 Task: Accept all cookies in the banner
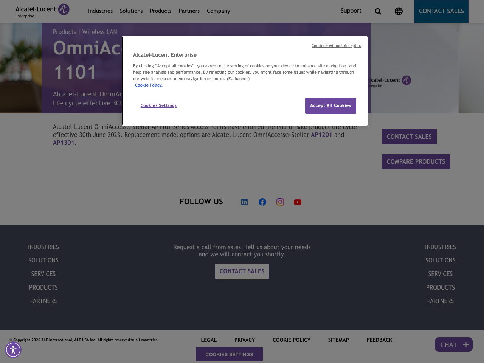330,105
